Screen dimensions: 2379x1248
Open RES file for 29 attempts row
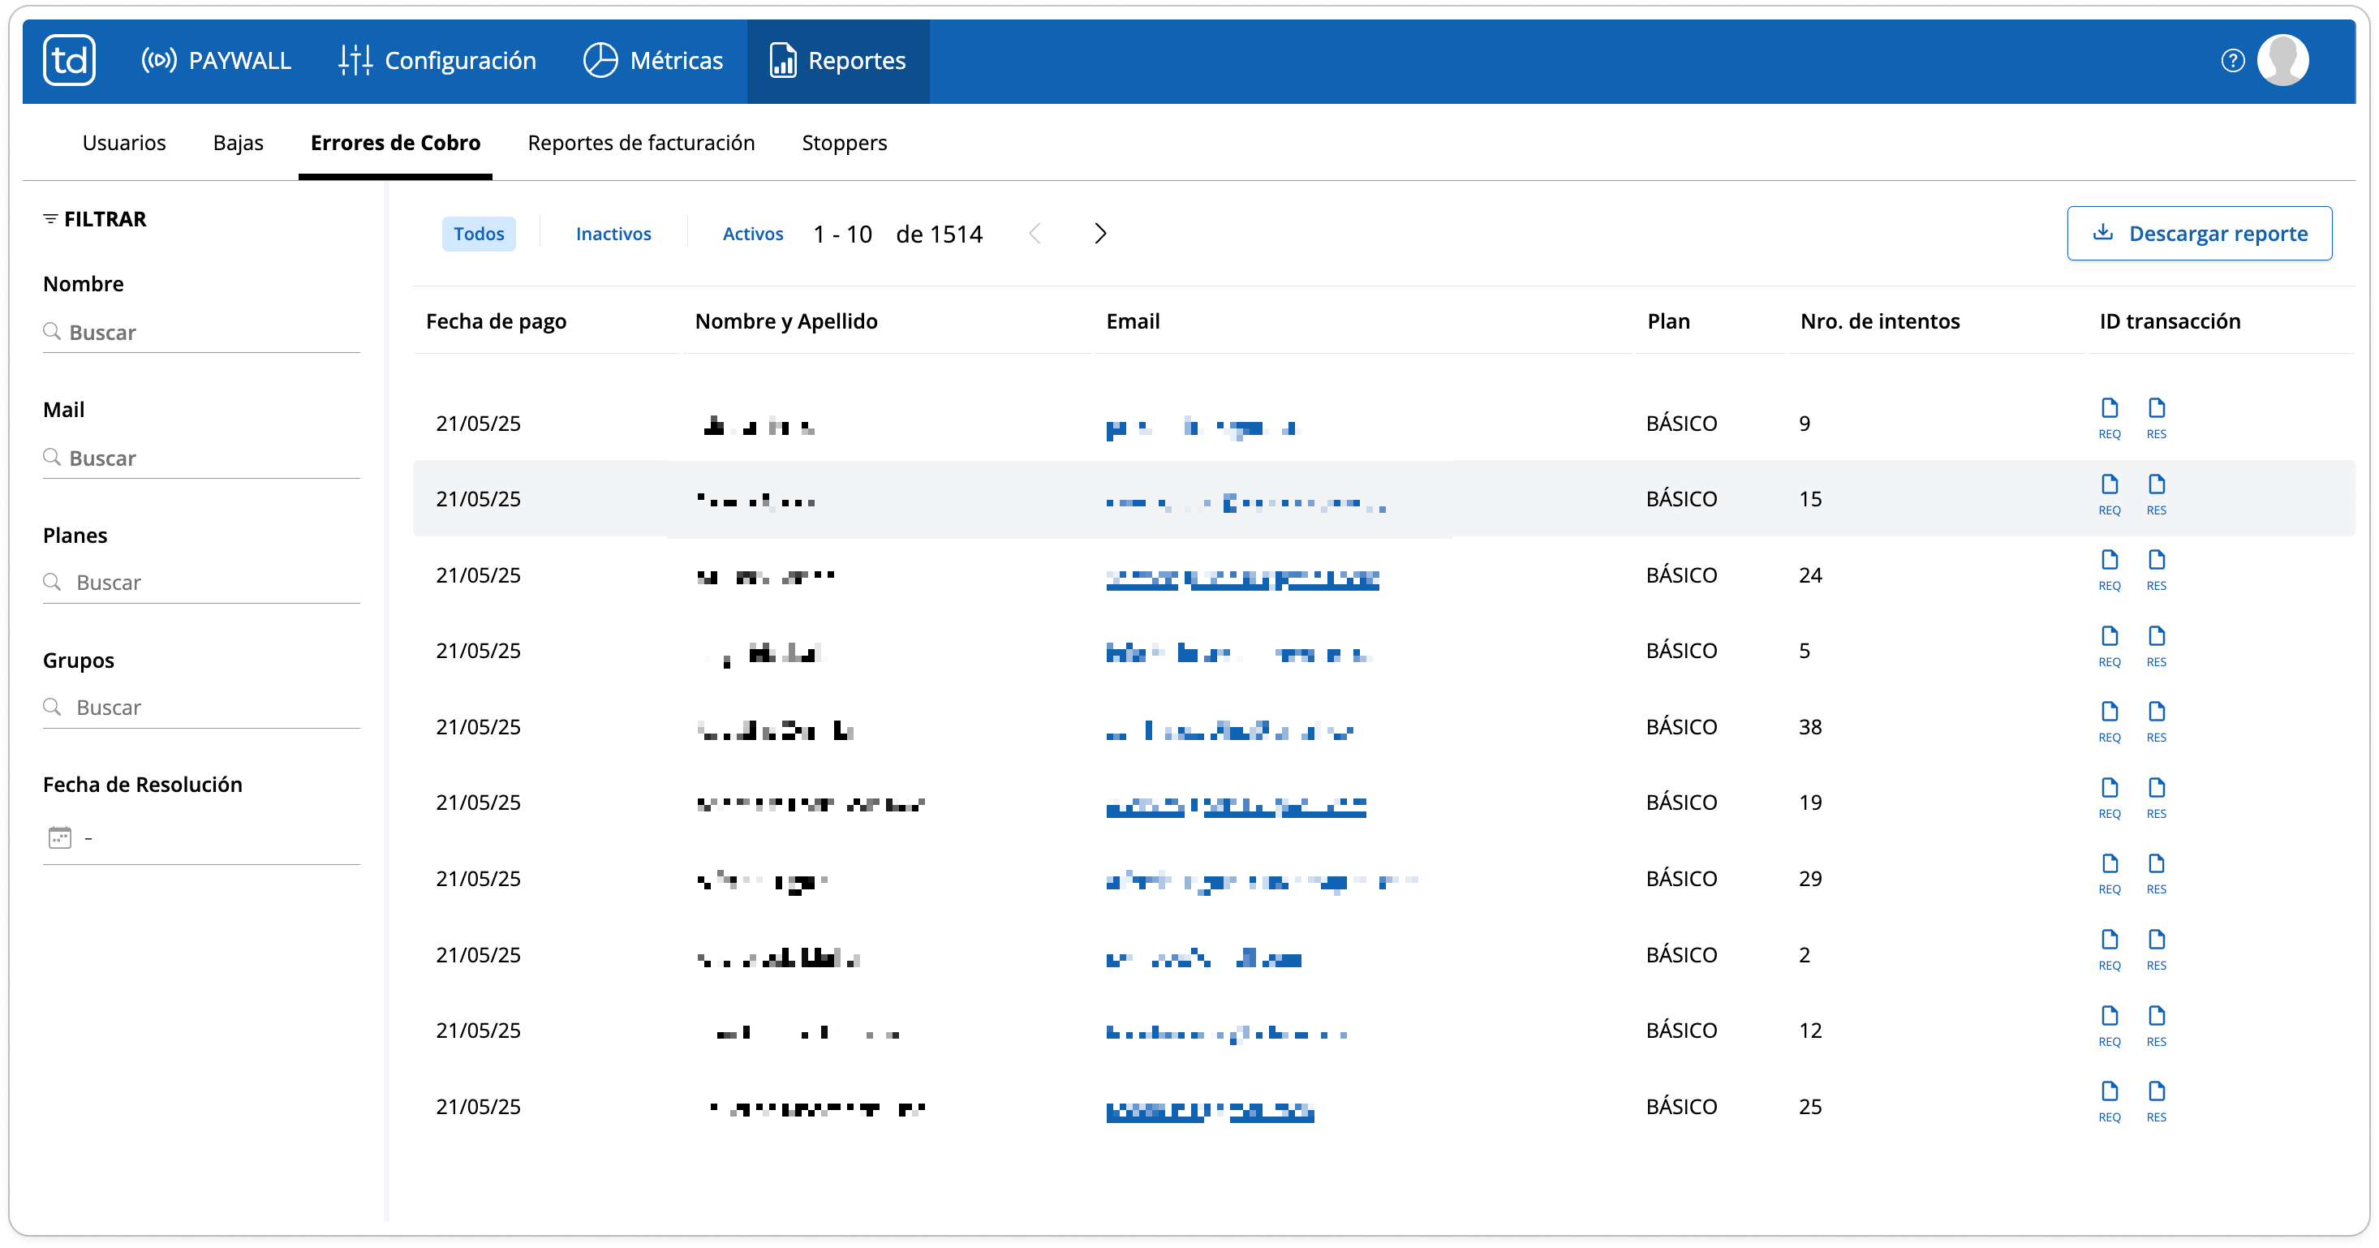click(2157, 874)
